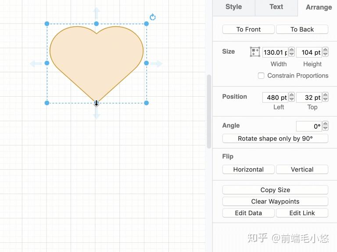This screenshot has width=337, height=252.
Task: Click the bottom-right resize handle of the heart
Action: tap(147, 103)
